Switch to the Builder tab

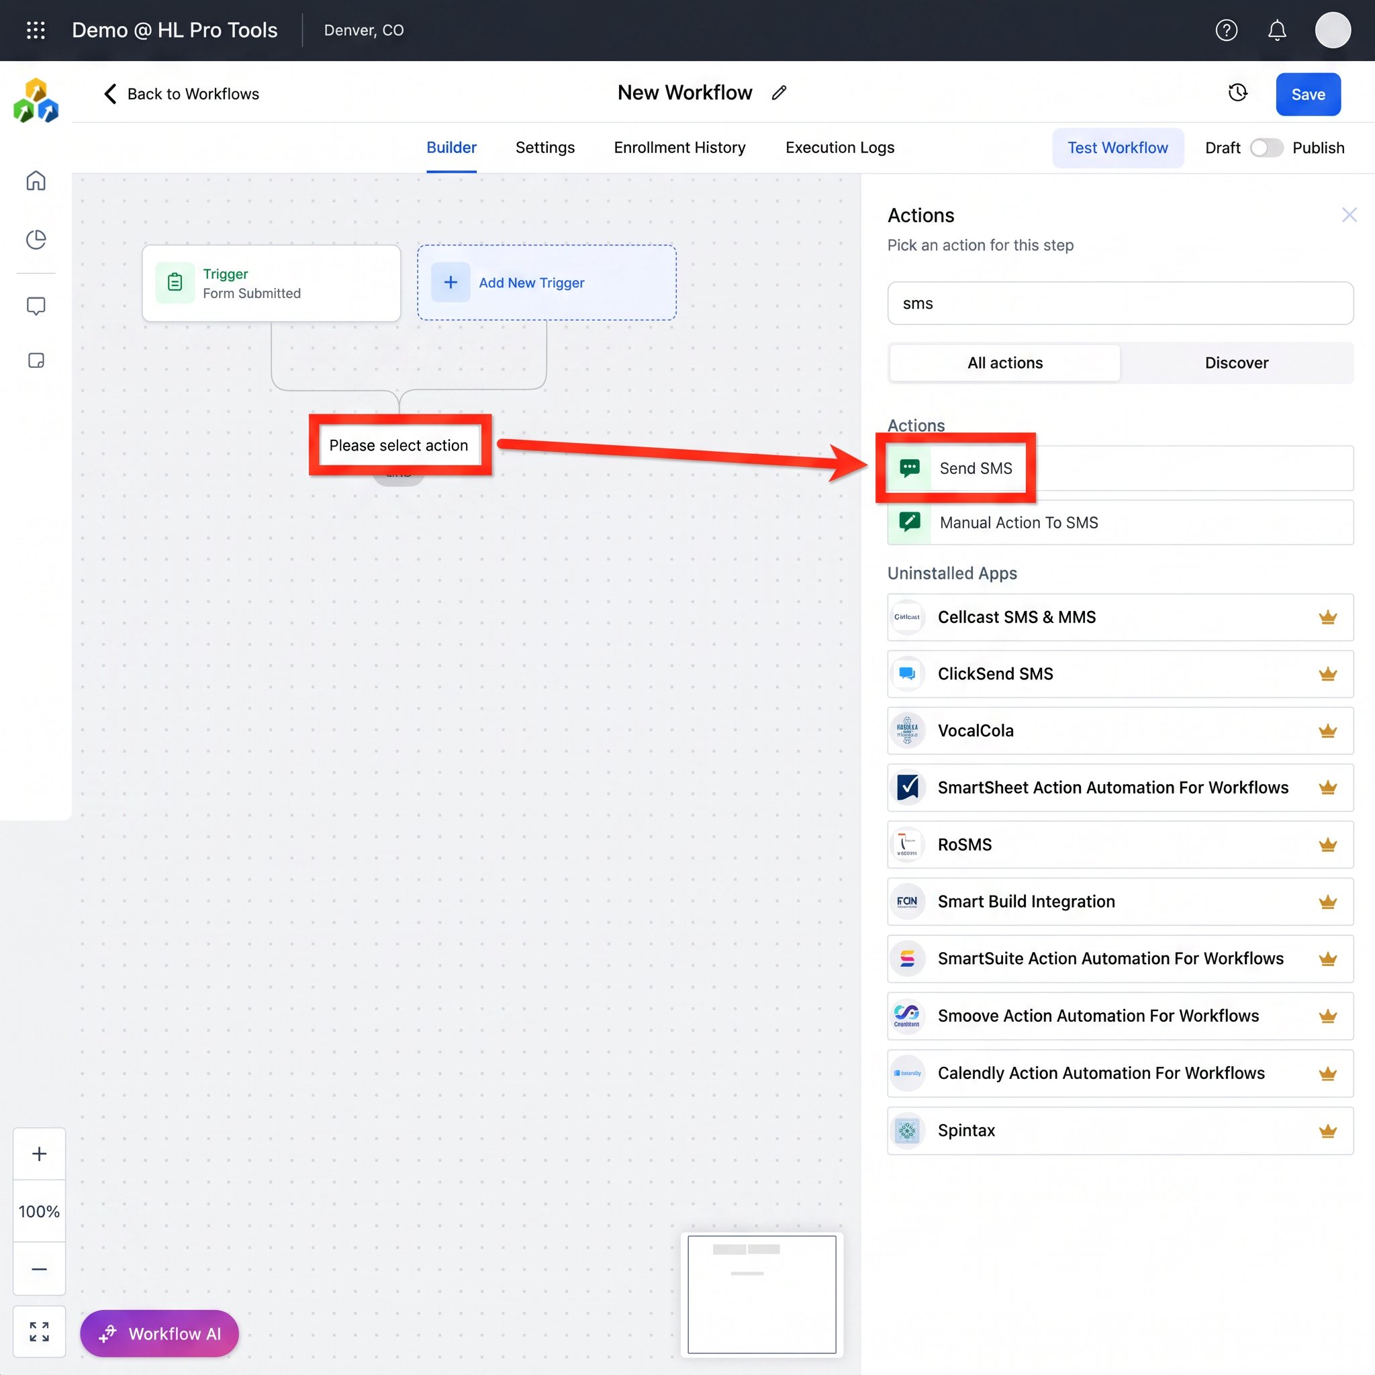click(x=451, y=147)
